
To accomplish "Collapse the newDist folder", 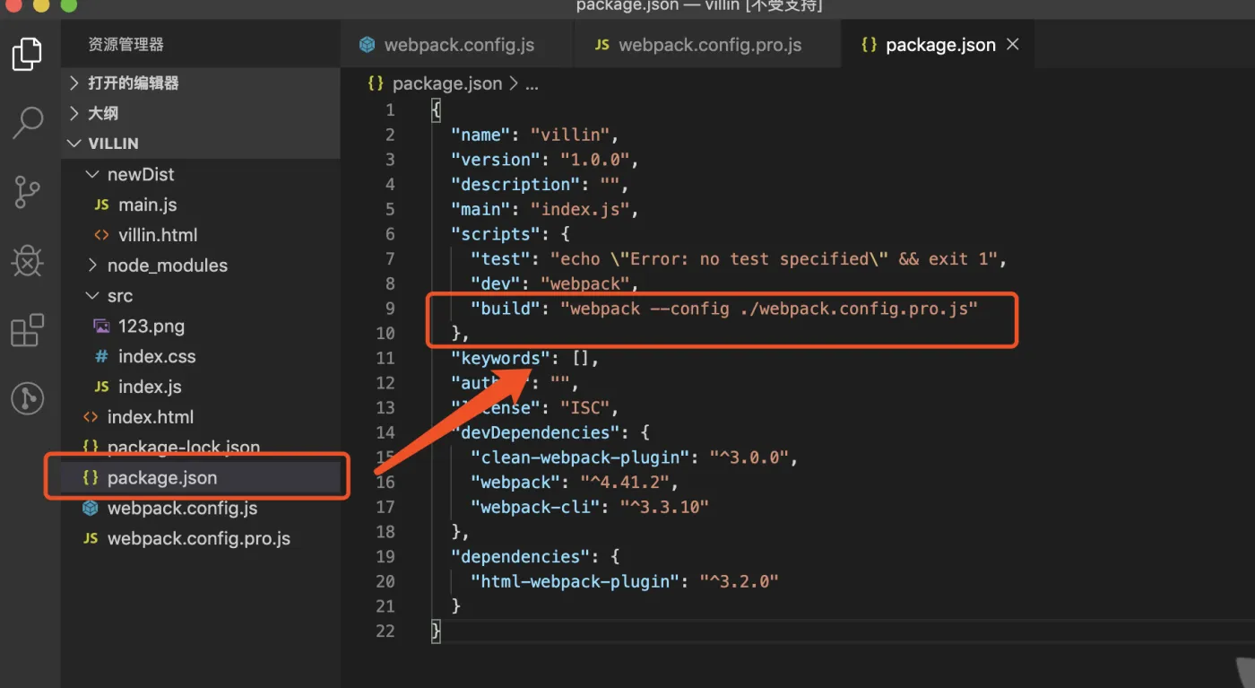I will 201,174.
